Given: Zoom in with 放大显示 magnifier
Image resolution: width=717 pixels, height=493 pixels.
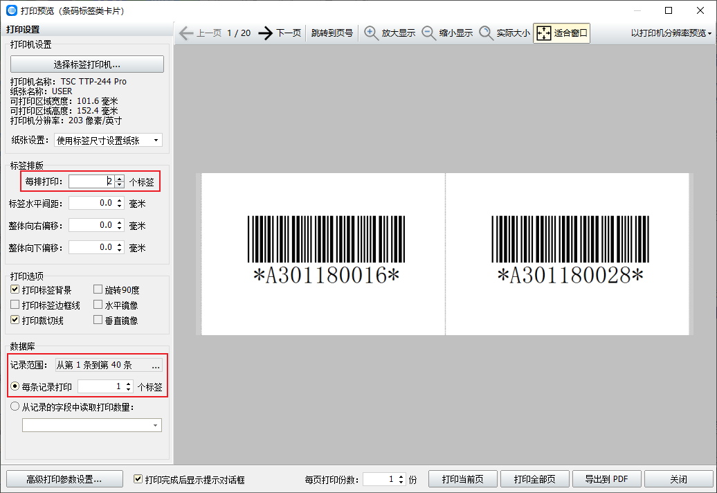Looking at the screenshot, I should coord(390,33).
